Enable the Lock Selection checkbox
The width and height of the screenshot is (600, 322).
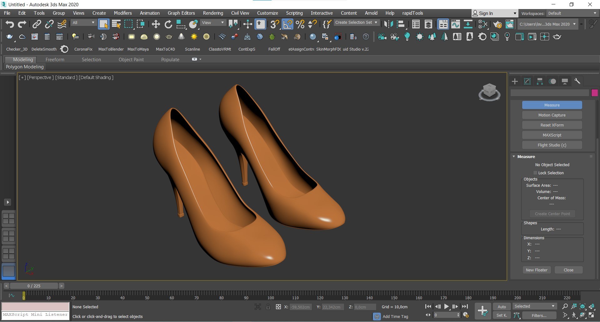pos(535,173)
